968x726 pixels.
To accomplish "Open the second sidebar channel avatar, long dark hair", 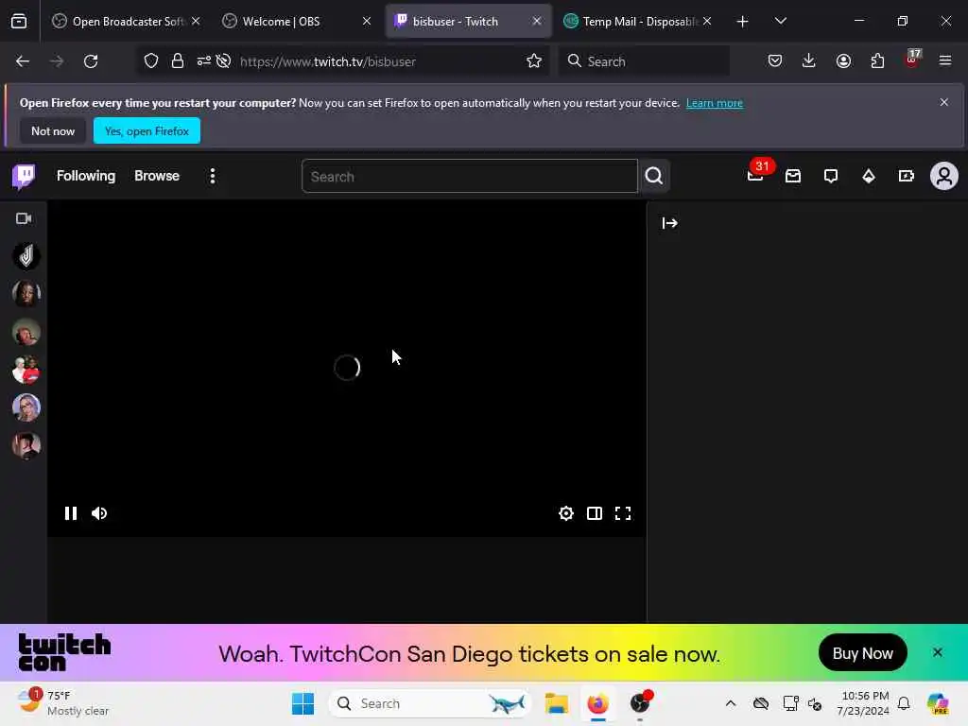I will point(26,294).
